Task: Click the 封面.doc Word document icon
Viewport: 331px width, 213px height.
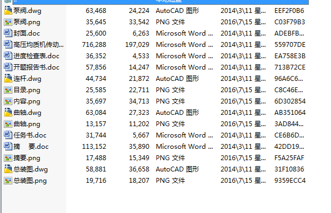Action: point(8,33)
